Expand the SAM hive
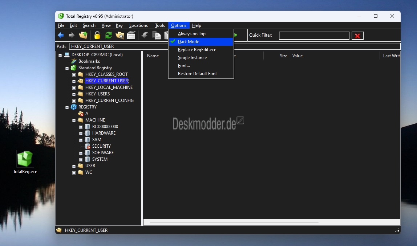Screen dimensions: 417x246 point(81,140)
